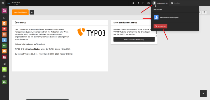
Task: Open the help question mark dropdown
Action: pyautogui.click(x=148, y=3)
